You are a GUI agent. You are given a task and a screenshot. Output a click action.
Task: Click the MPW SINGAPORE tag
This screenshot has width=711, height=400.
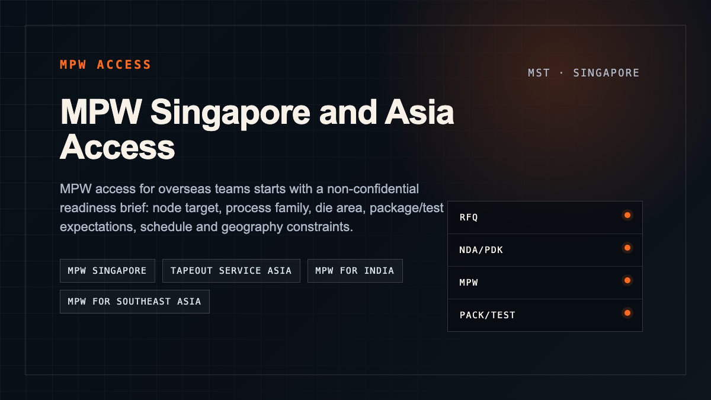tap(107, 271)
